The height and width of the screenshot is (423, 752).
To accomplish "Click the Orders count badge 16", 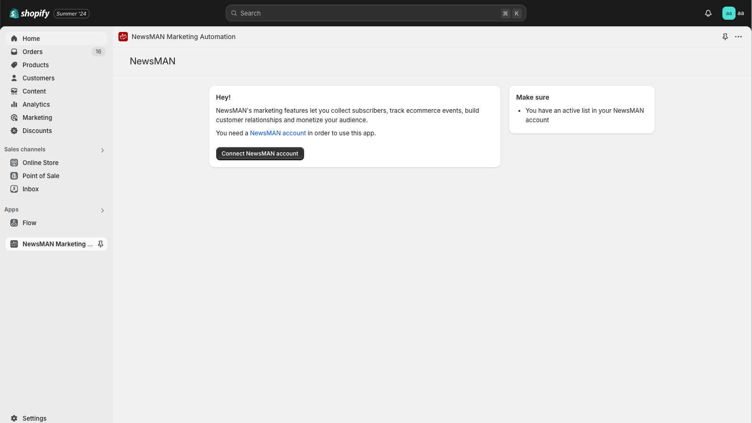I will [98, 52].
